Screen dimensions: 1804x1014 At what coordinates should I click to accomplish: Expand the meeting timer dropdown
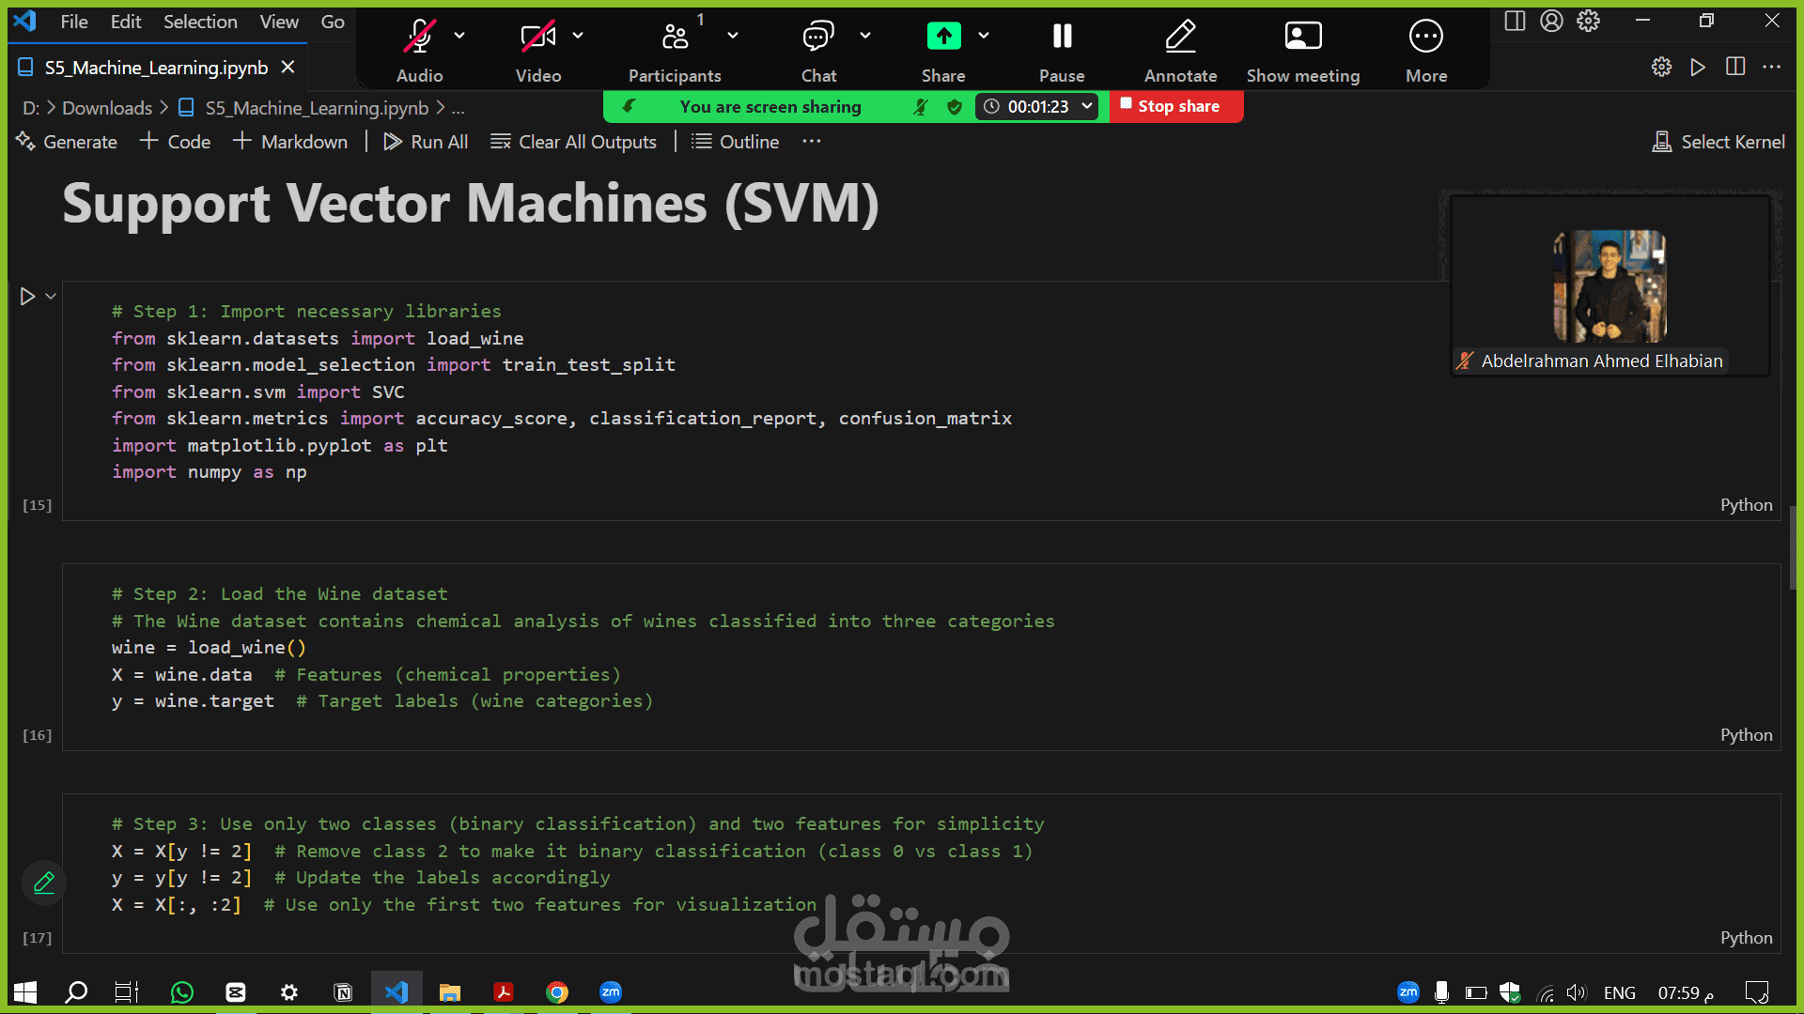click(x=1087, y=106)
